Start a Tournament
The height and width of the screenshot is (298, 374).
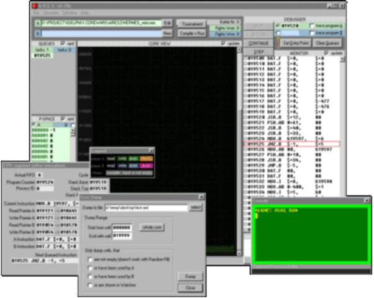coord(192,24)
